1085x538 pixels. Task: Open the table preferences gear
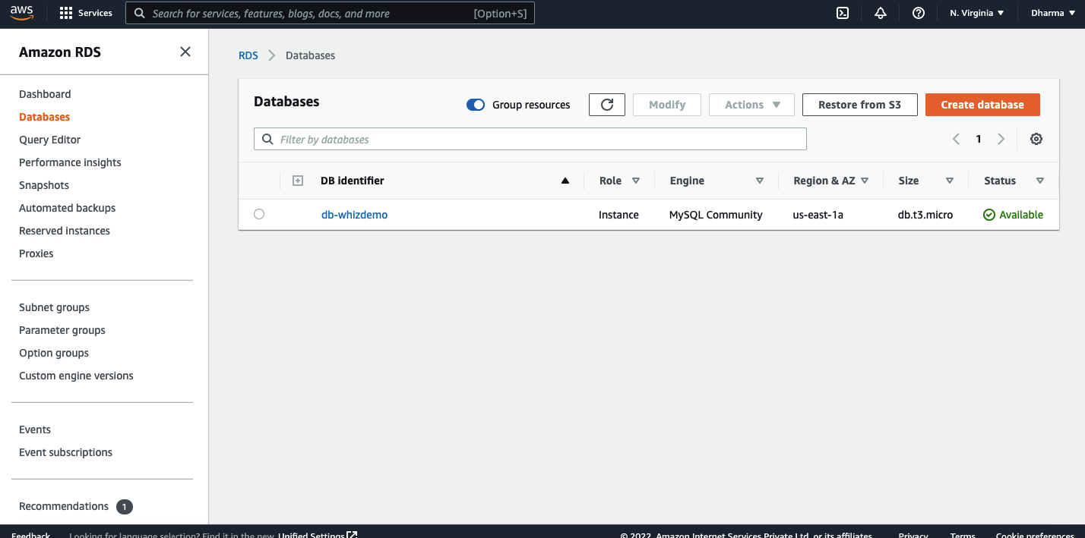(x=1036, y=139)
